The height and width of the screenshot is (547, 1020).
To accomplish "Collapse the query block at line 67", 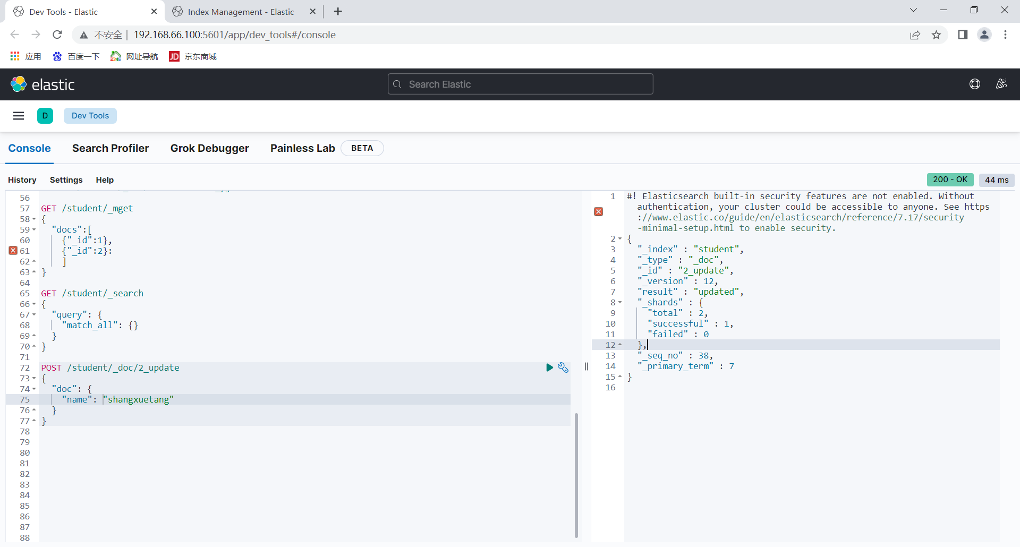I will tap(34, 315).
